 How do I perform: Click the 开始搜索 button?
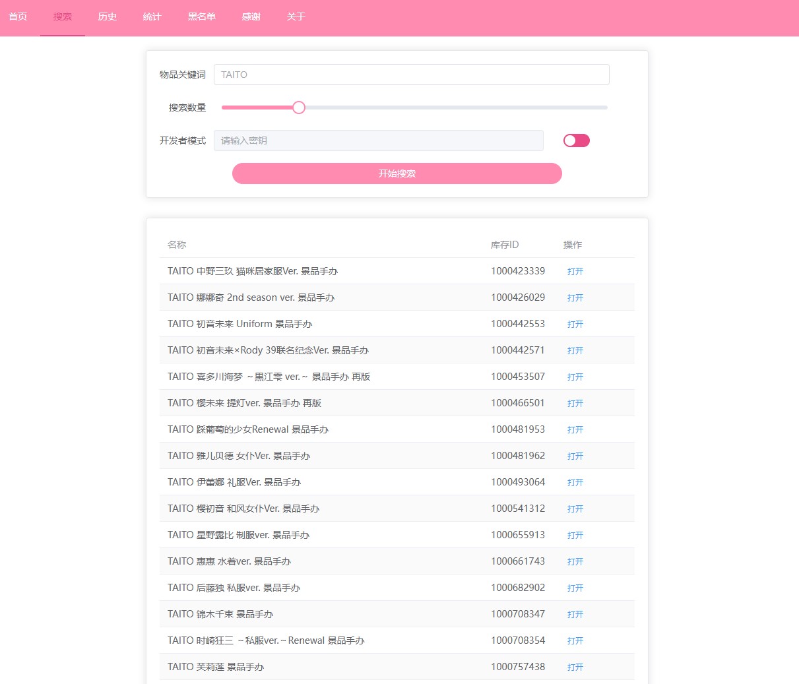(x=397, y=173)
